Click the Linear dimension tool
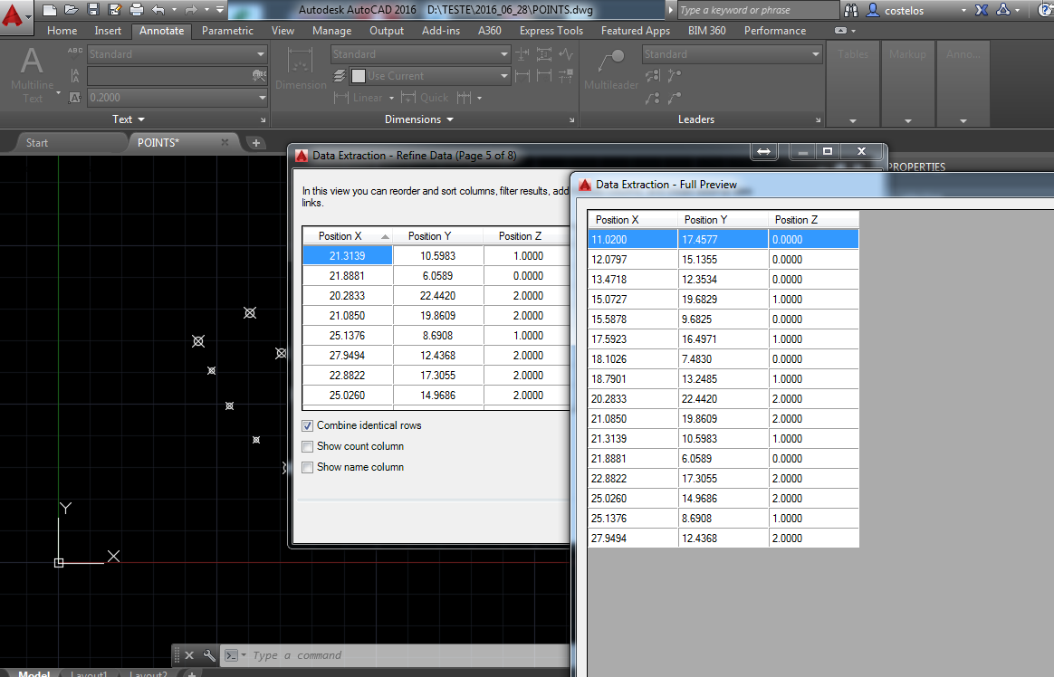Viewport: 1054px width, 677px height. tap(359, 98)
